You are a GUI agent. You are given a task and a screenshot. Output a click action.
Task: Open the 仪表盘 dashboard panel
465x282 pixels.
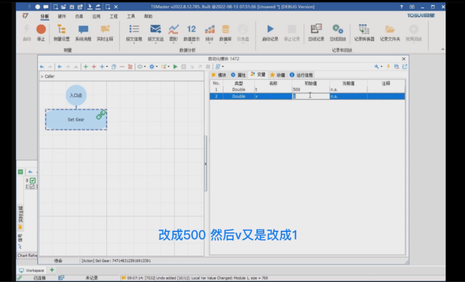click(x=243, y=34)
